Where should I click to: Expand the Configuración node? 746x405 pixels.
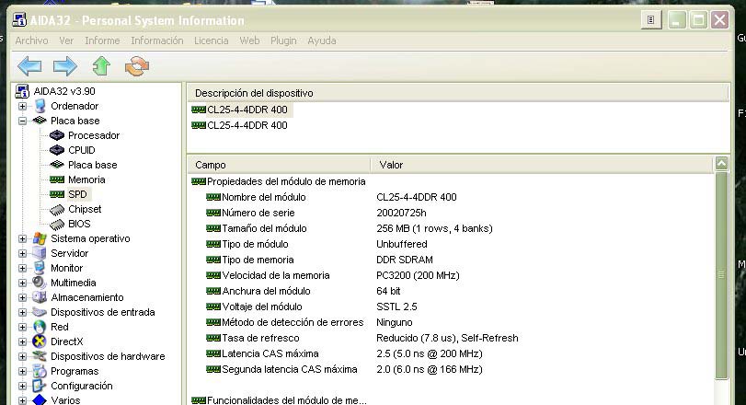(x=22, y=386)
